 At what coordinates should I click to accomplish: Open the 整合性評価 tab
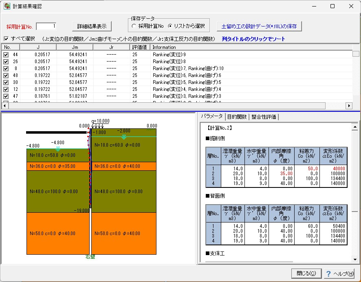(x=264, y=117)
